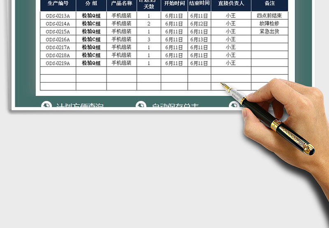Select the 分组 column header
The height and width of the screenshot is (228, 329).
pos(91,4)
